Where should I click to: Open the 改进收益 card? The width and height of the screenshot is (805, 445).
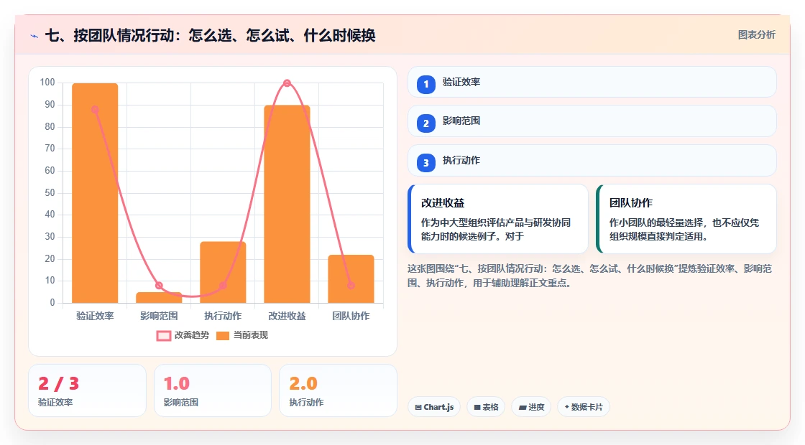click(498, 219)
